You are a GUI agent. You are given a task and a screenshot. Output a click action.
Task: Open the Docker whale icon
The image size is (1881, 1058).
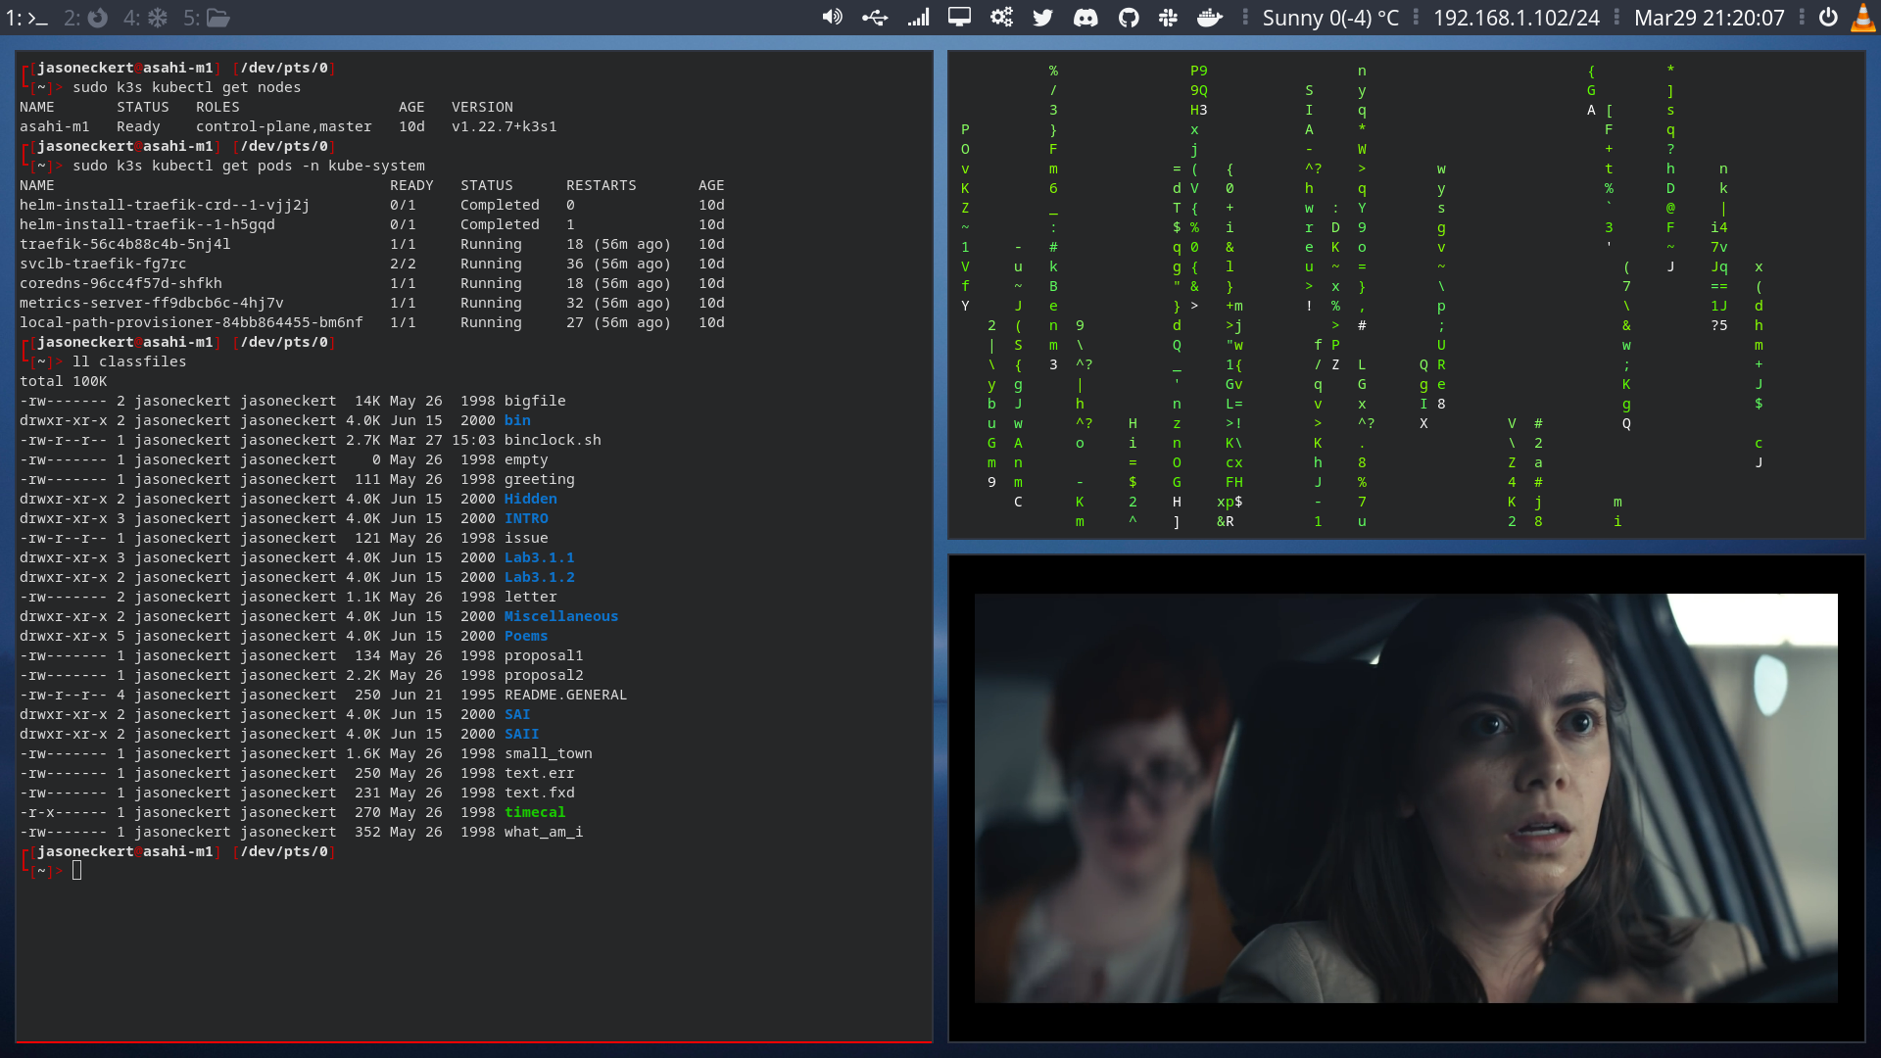click(1210, 18)
